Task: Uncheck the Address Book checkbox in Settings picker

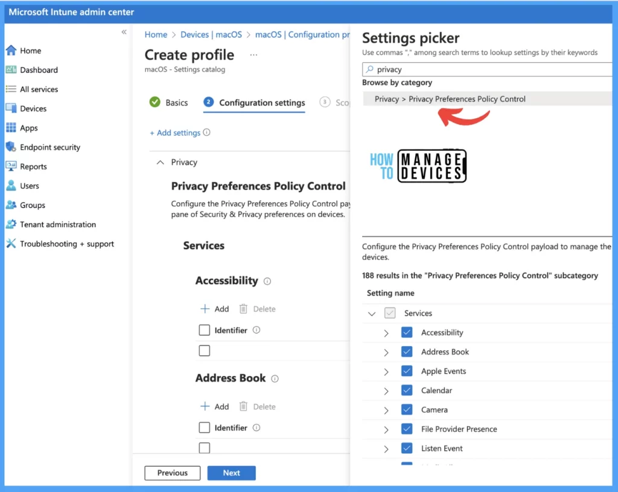Action: 407,352
